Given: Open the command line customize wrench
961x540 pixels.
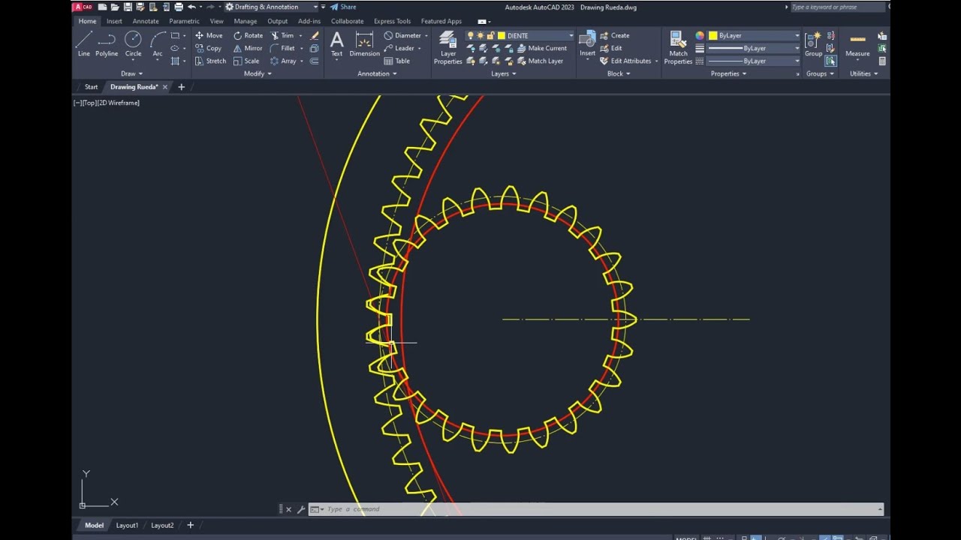Looking at the screenshot, I should 301,509.
